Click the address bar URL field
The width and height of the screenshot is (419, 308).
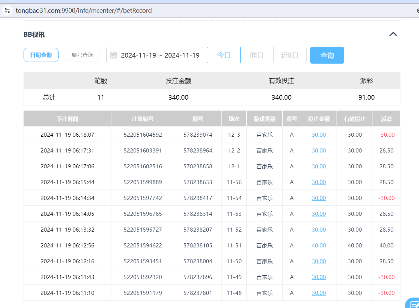(83, 10)
